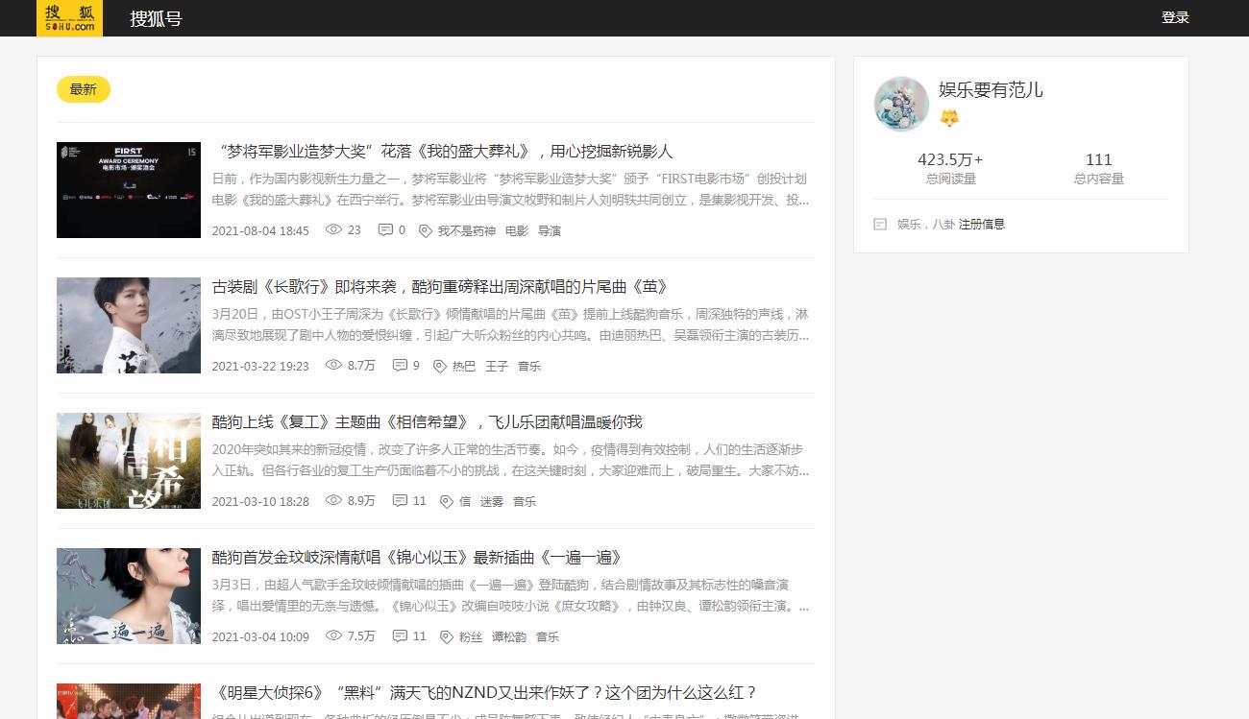The image size is (1249, 719).
Task: Click the summary text starting 2020年突如其来的新冠疫情
Action: pyautogui.click(x=510, y=460)
